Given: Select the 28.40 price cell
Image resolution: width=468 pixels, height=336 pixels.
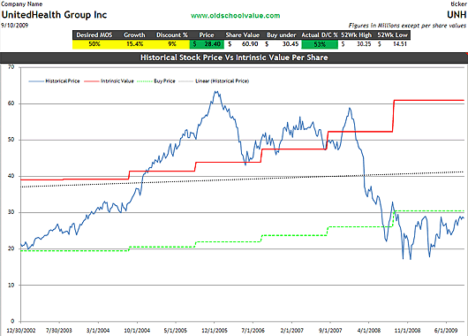Looking at the screenshot, I should pos(207,44).
